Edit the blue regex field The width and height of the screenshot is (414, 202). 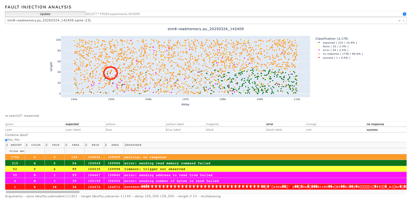135,130
